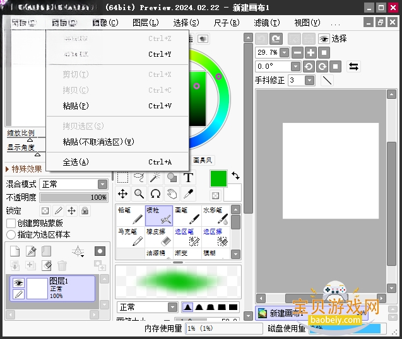Select the rectangular selection tool
This screenshot has width=402, height=339.
[x=122, y=178]
